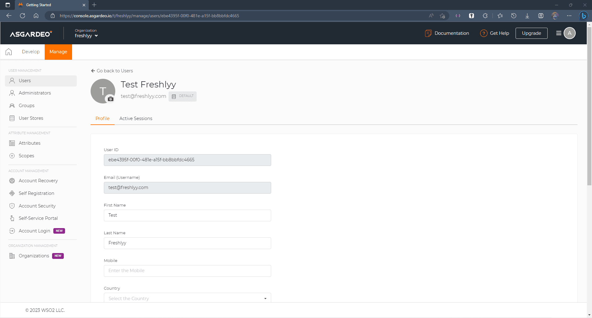This screenshot has width=592, height=318.
Task: Open browser settings and more menu
Action: (569, 16)
